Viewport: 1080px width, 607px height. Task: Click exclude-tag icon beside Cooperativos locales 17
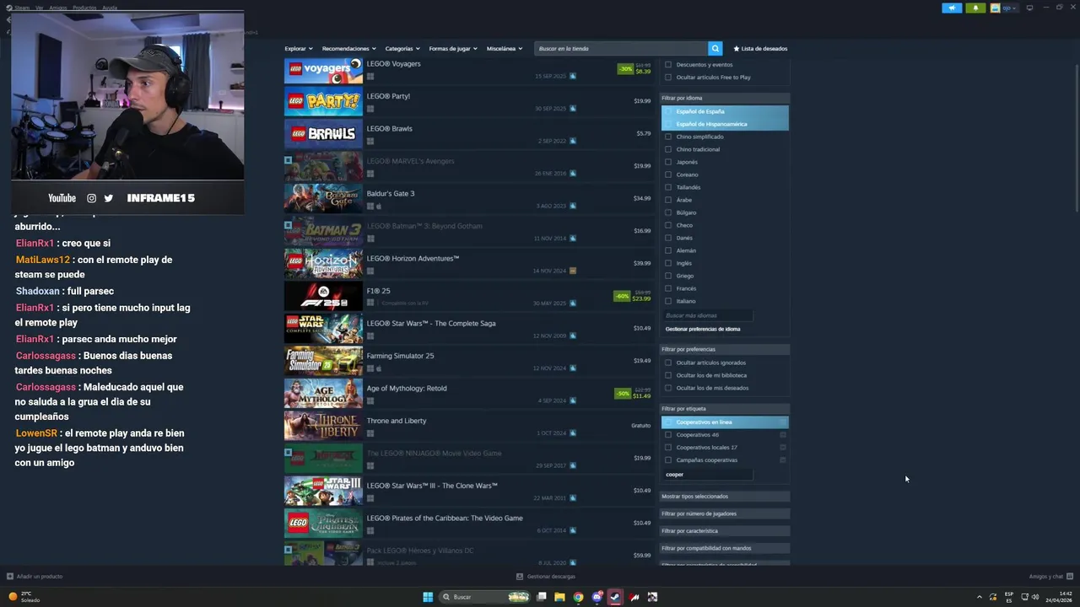click(783, 448)
